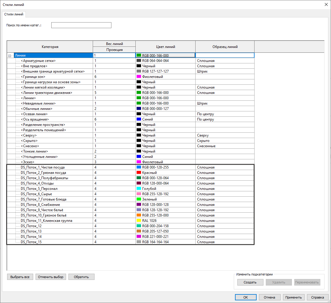Click the Обратить selection button
331x303 pixels.
tap(81, 277)
